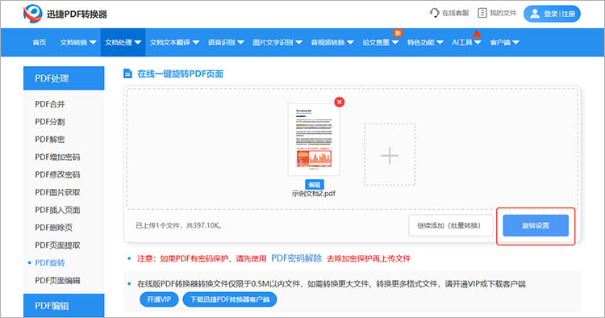Viewport: 605px width, 318px height.
Task: Click the user avatar icon in 登录|注册
Action: click(535, 14)
